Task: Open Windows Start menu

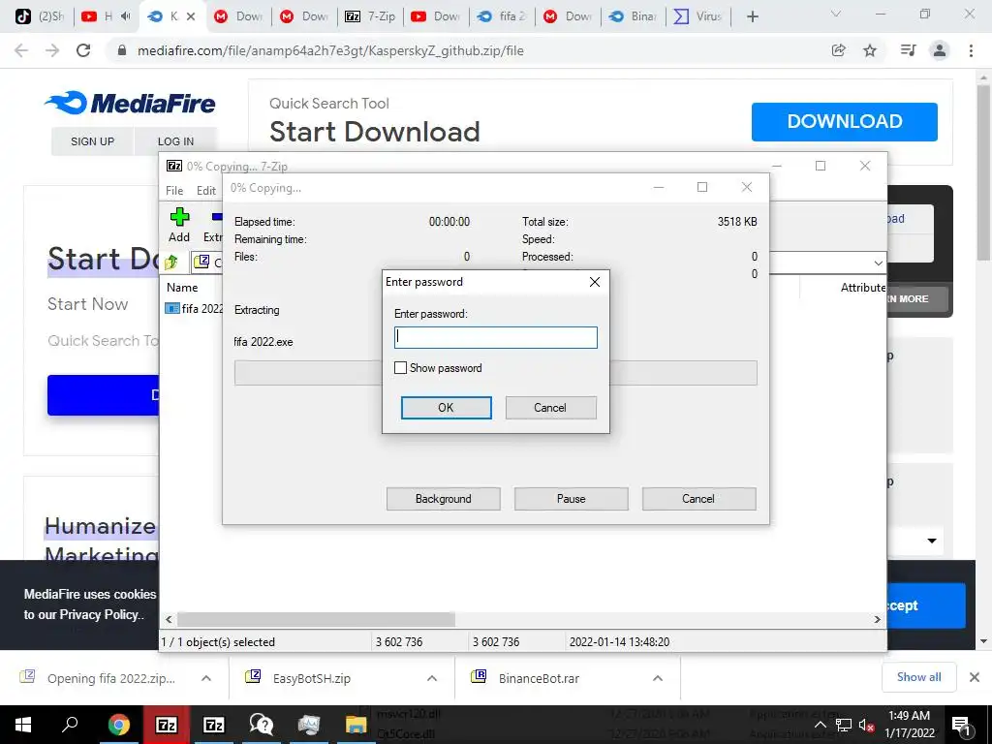Action: (x=23, y=725)
